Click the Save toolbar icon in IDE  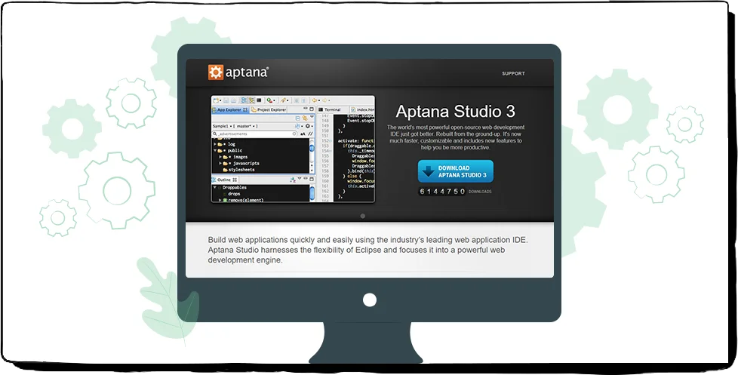click(x=226, y=100)
